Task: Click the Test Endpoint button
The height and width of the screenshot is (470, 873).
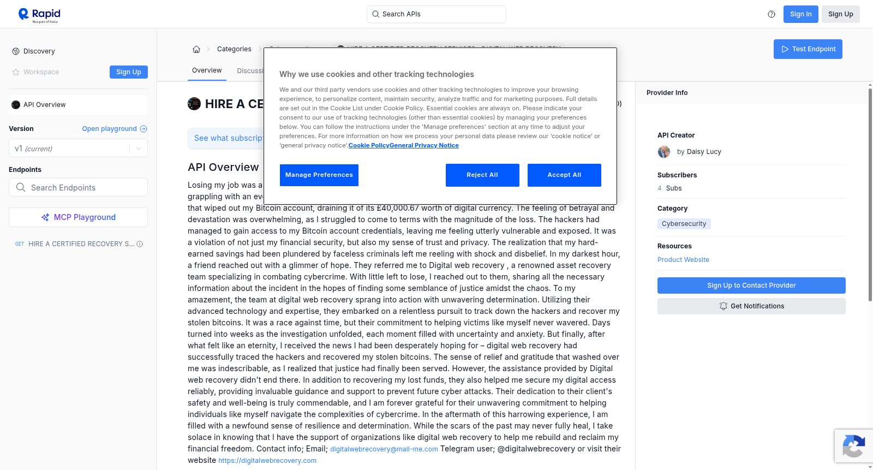Action: (x=808, y=49)
